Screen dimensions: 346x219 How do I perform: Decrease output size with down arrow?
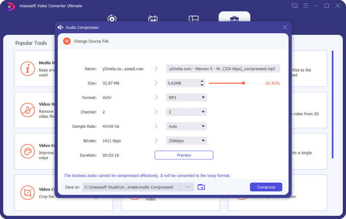pyautogui.click(x=202, y=85)
